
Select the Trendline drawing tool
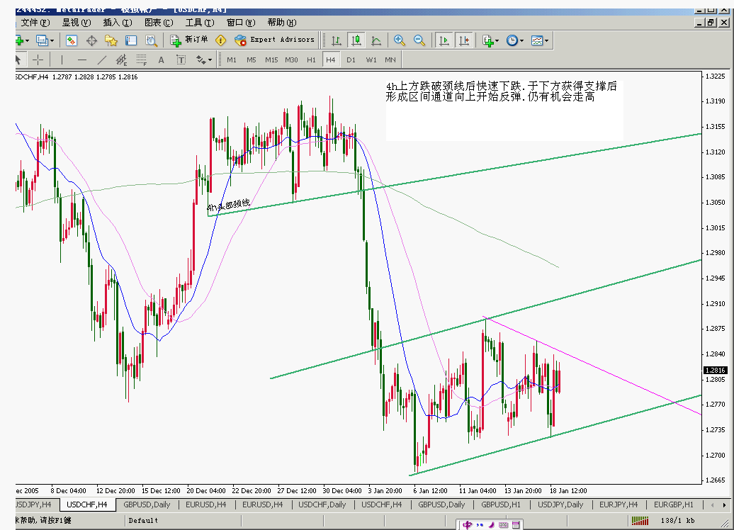coord(101,60)
